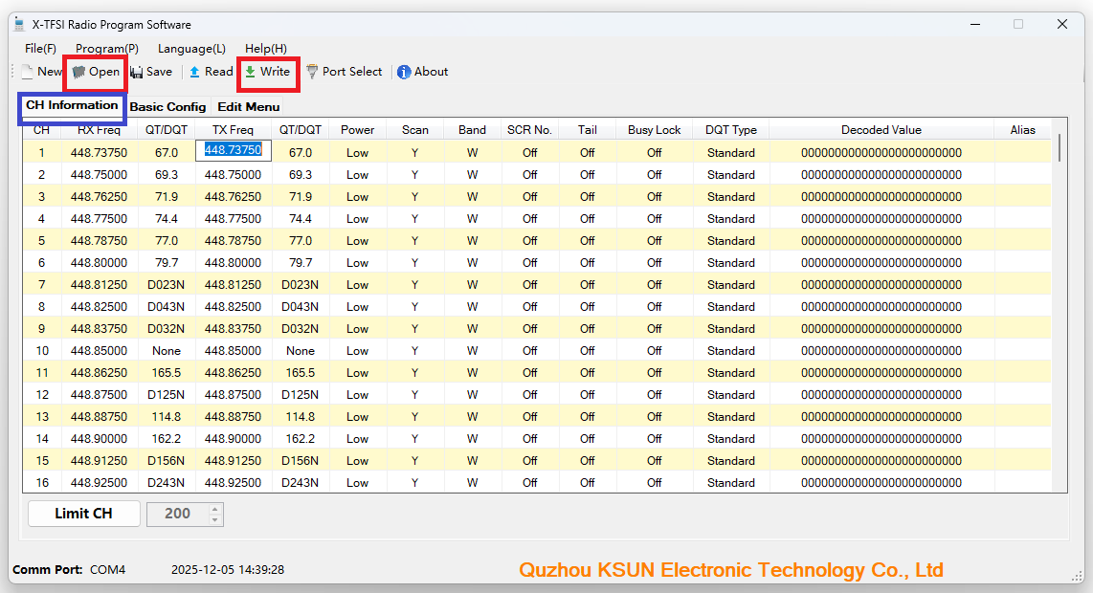This screenshot has width=1093, height=593.
Task: Click the date-time 2025-12-05 14:39:28 status
Action: pyautogui.click(x=227, y=570)
